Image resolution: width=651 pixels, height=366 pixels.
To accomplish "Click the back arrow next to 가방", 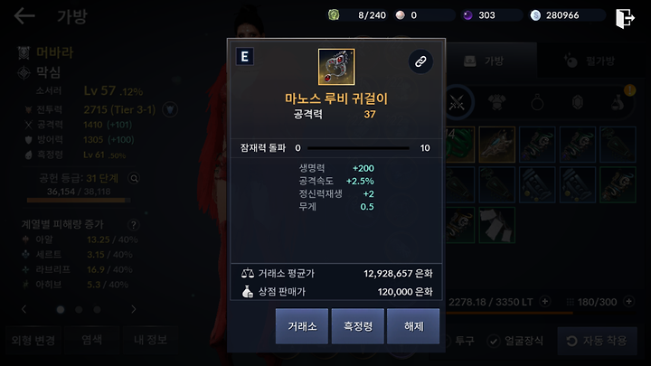I will coord(24,16).
